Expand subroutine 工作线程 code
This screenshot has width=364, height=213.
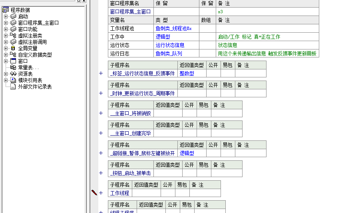(101, 193)
